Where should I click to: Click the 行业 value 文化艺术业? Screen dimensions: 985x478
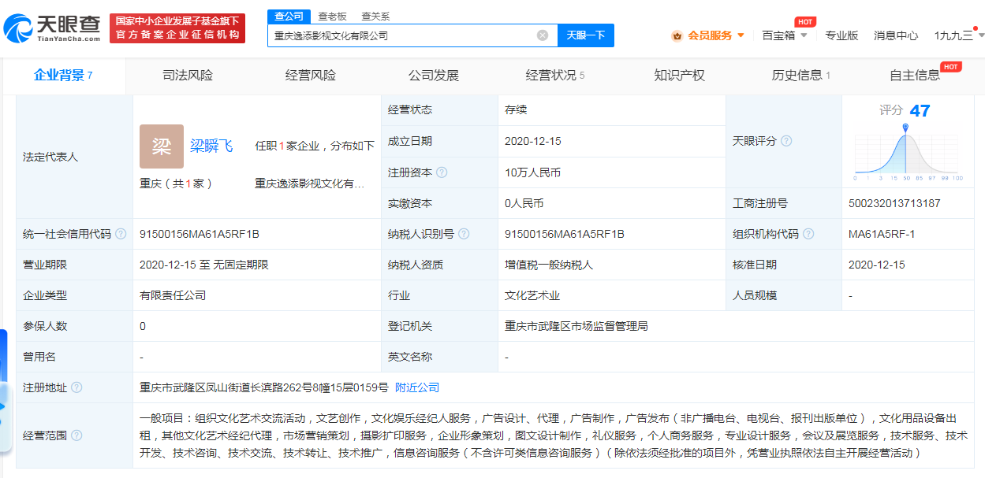532,295
